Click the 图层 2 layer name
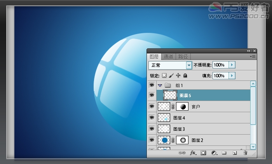Viewport: 272px width, 164px height. 197,140
